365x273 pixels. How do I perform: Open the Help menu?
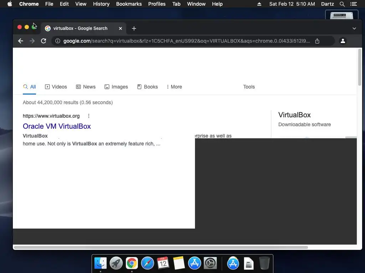coord(217,4)
